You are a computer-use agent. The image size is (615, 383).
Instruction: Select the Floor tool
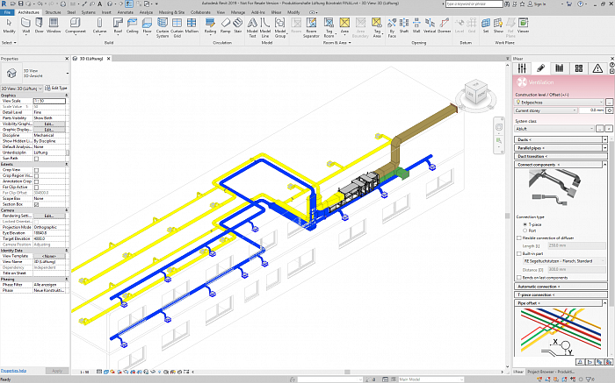click(x=147, y=25)
